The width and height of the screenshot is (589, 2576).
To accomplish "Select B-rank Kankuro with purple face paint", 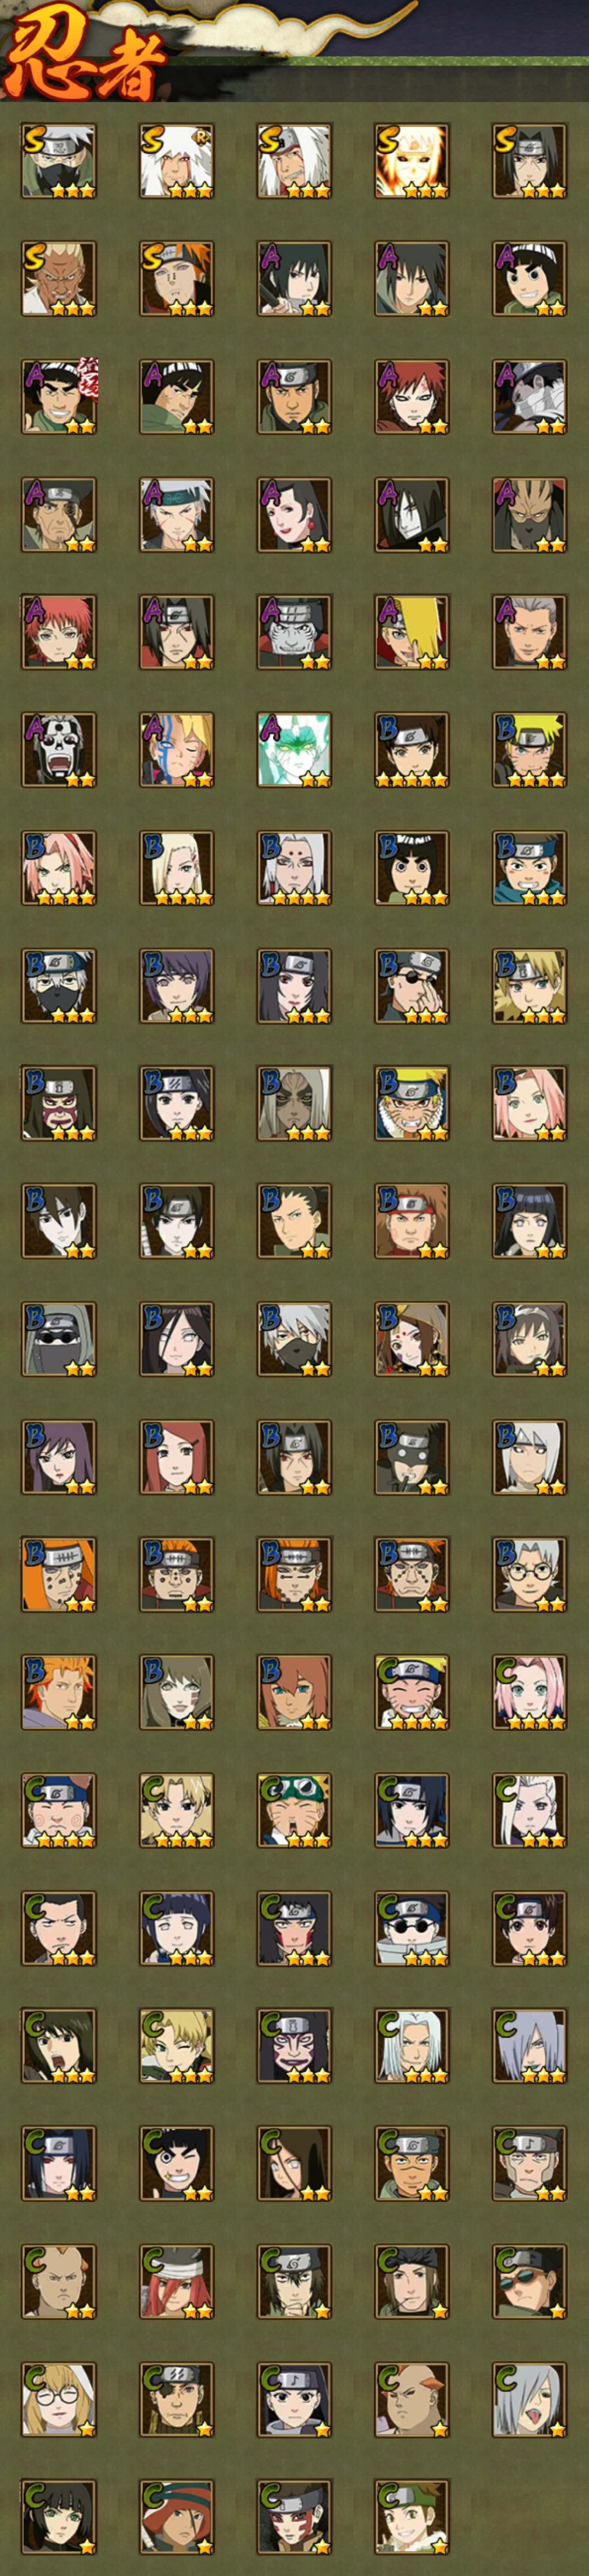I will [x=59, y=1104].
